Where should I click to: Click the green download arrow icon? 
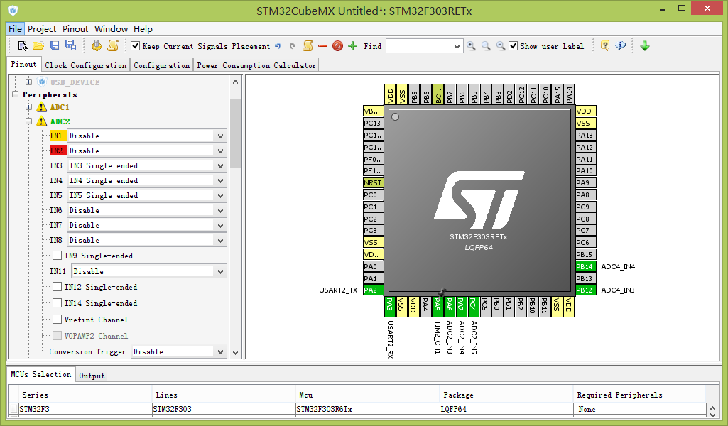click(x=645, y=46)
